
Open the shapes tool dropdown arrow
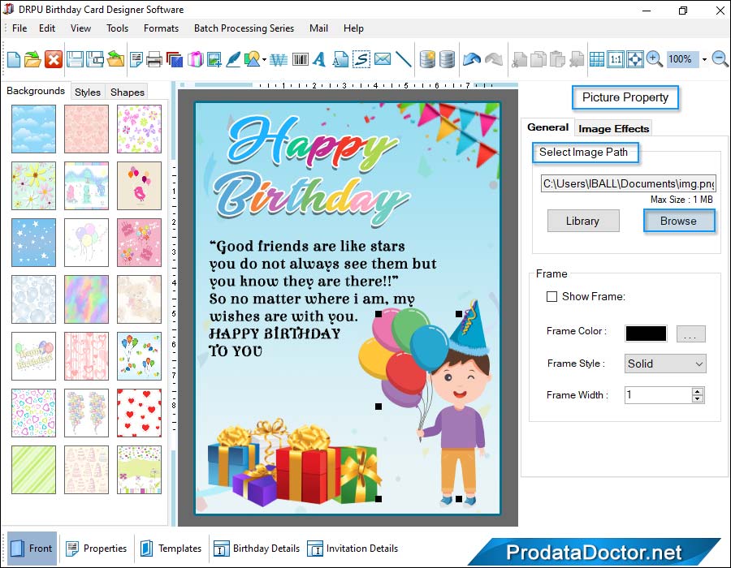pyautogui.click(x=264, y=59)
